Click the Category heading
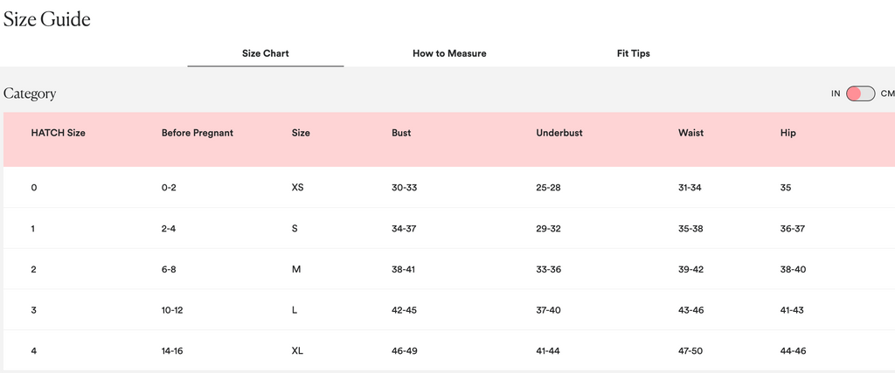Screen dimensions: 895x373 30,93
